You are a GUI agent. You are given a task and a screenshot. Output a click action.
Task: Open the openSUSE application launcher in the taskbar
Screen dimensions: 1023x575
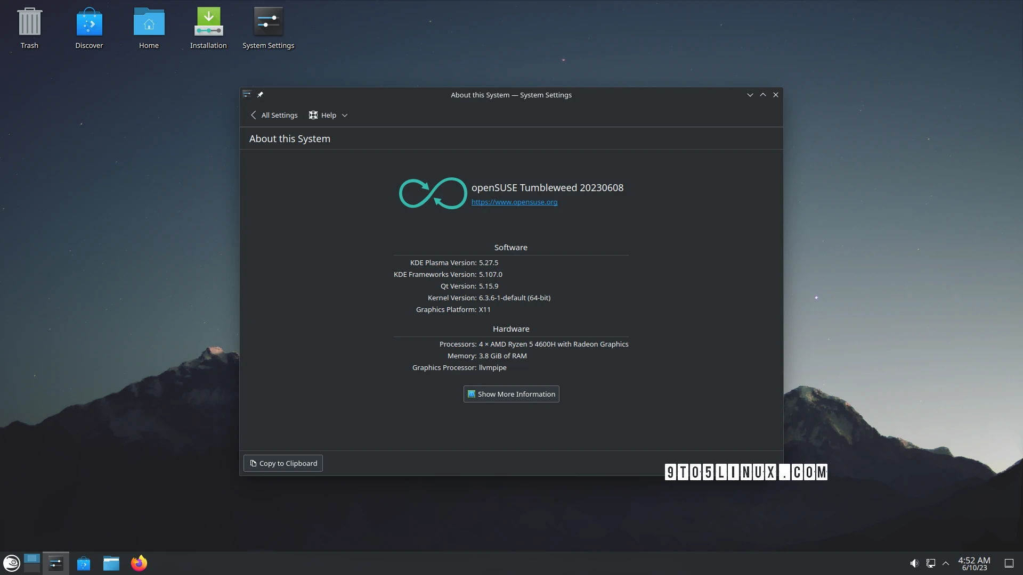pyautogui.click(x=11, y=563)
